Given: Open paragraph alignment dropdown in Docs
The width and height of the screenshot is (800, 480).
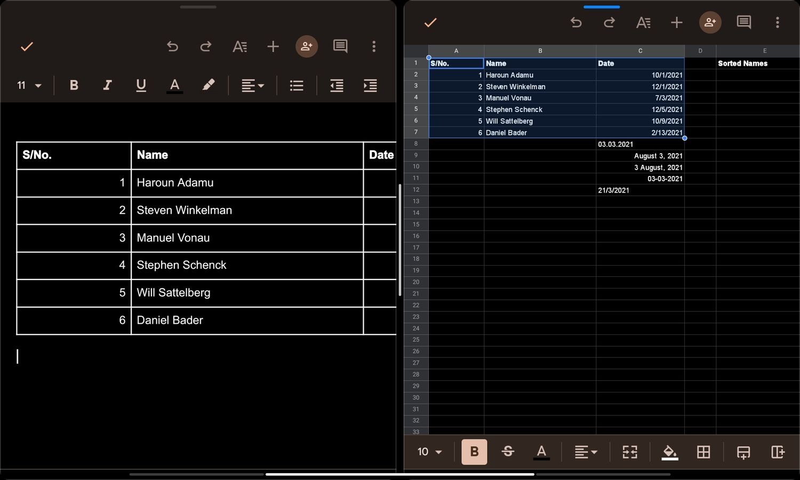Looking at the screenshot, I should [253, 85].
